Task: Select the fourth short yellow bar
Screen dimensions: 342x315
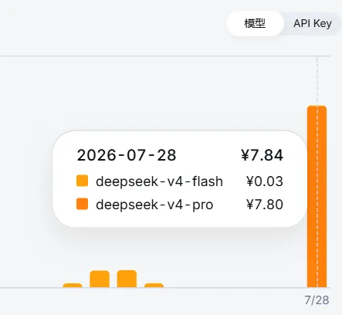Action: pyautogui.click(x=154, y=285)
